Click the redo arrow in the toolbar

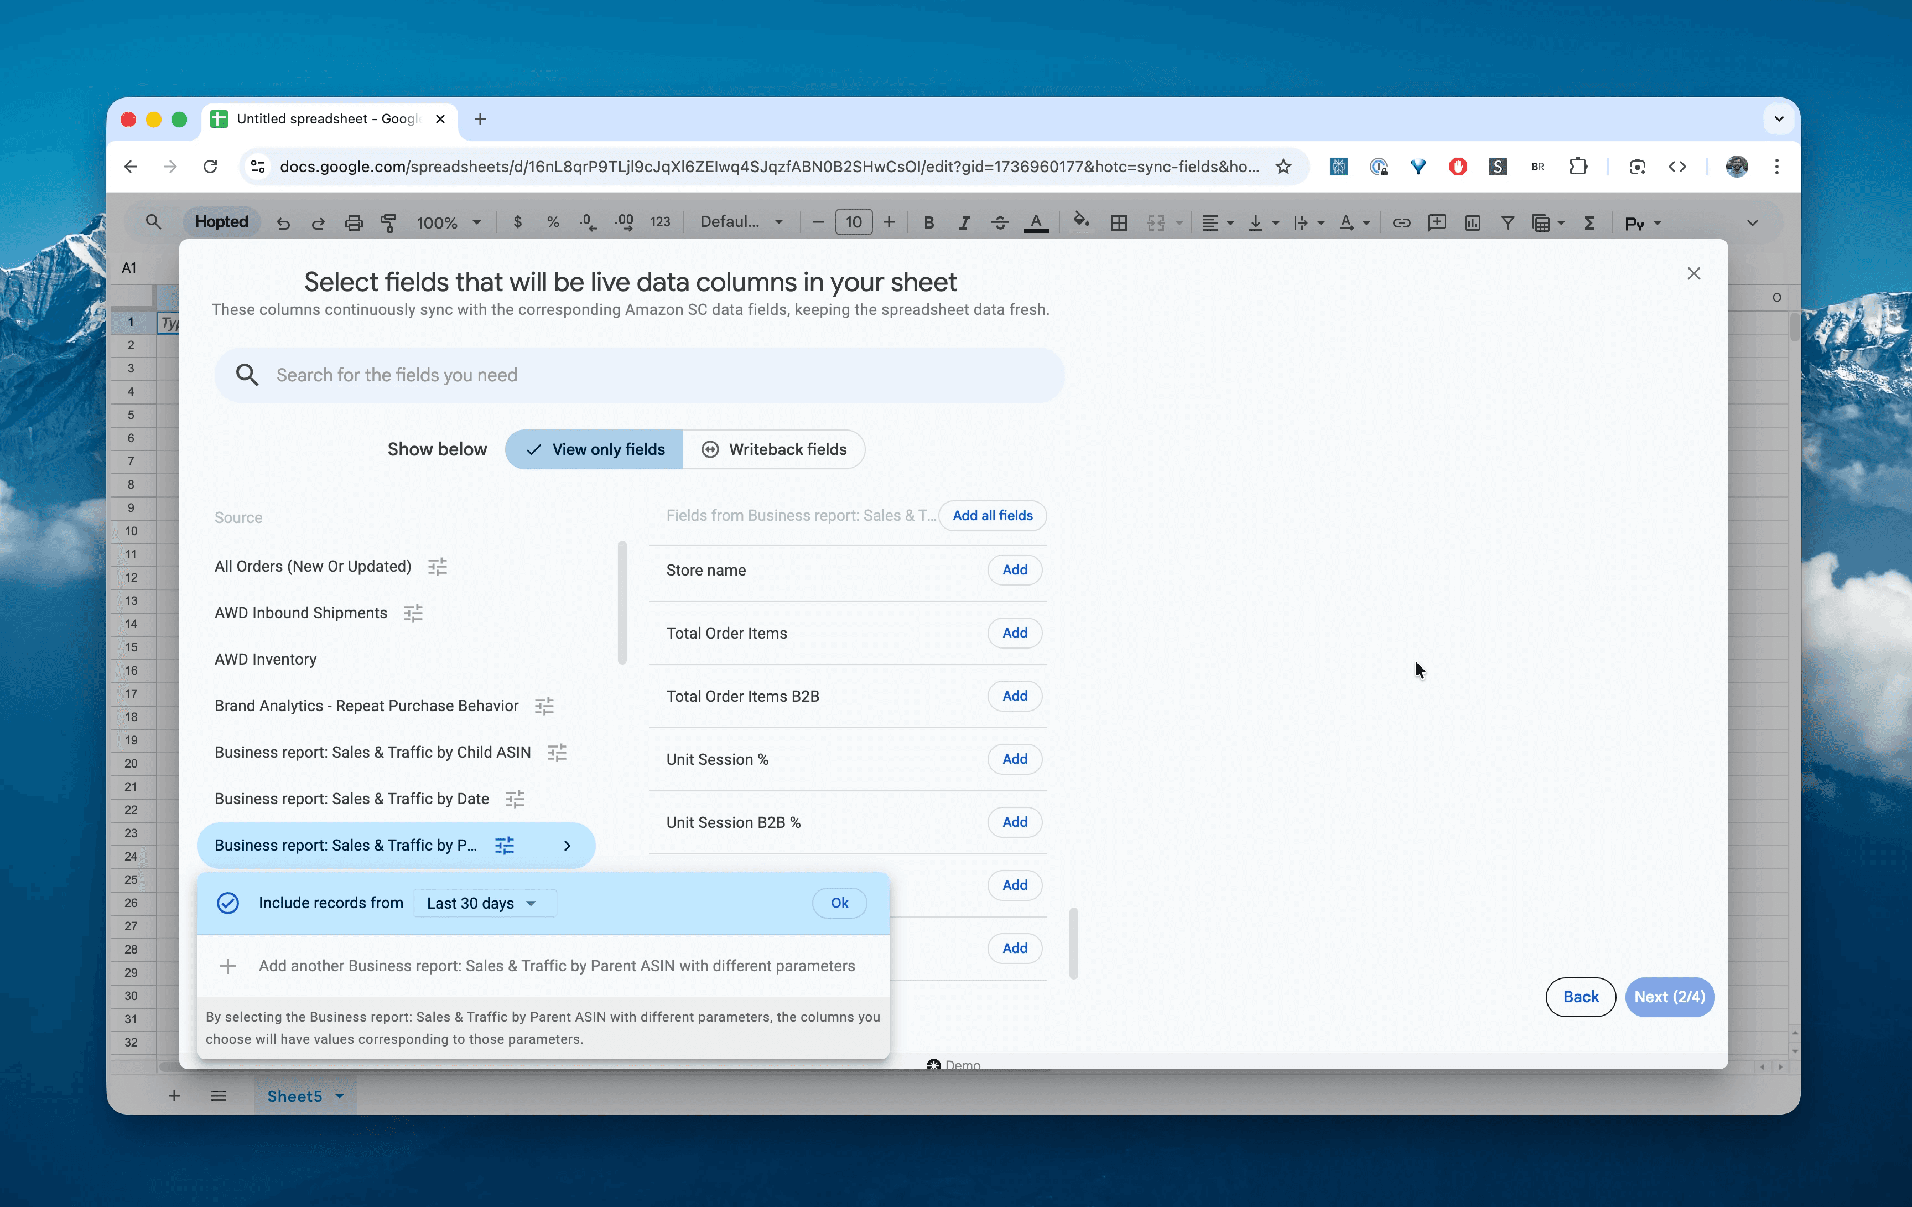(x=318, y=223)
